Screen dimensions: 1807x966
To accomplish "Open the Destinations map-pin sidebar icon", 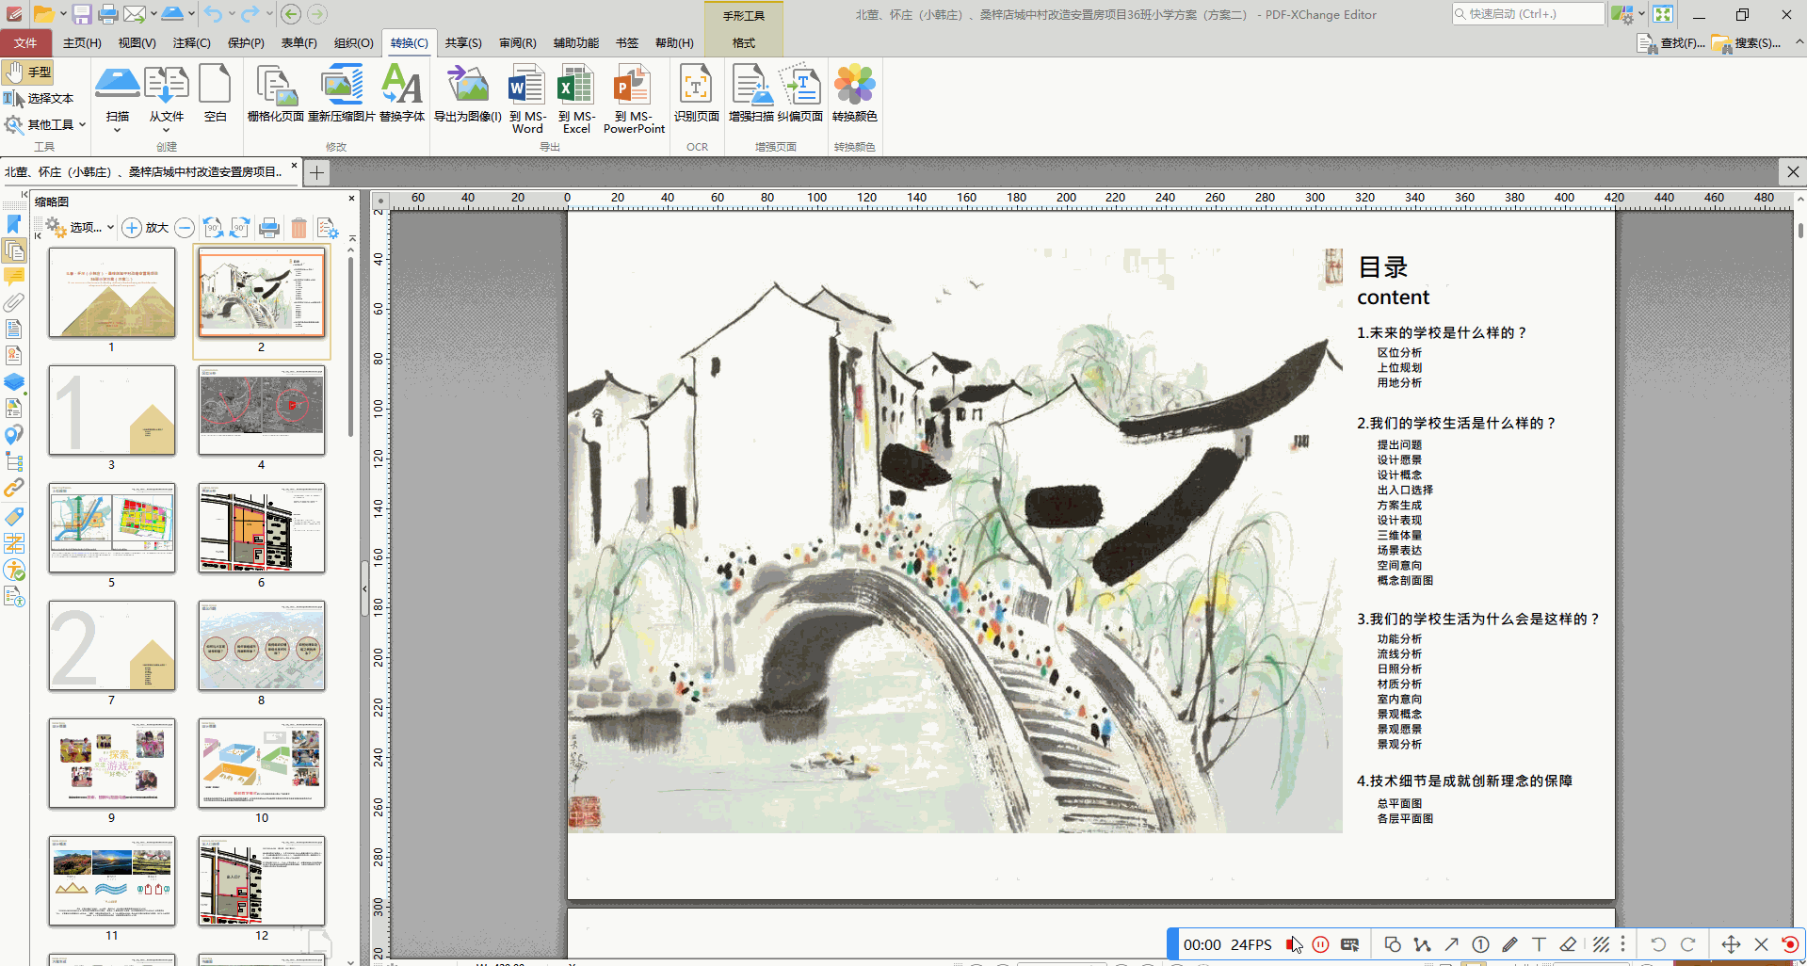I will tap(13, 435).
